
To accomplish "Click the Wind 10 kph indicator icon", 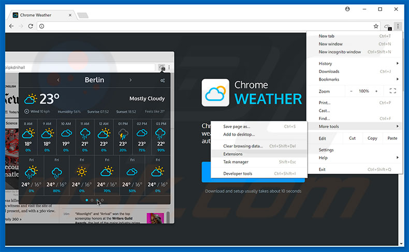I will (x=26, y=112).
